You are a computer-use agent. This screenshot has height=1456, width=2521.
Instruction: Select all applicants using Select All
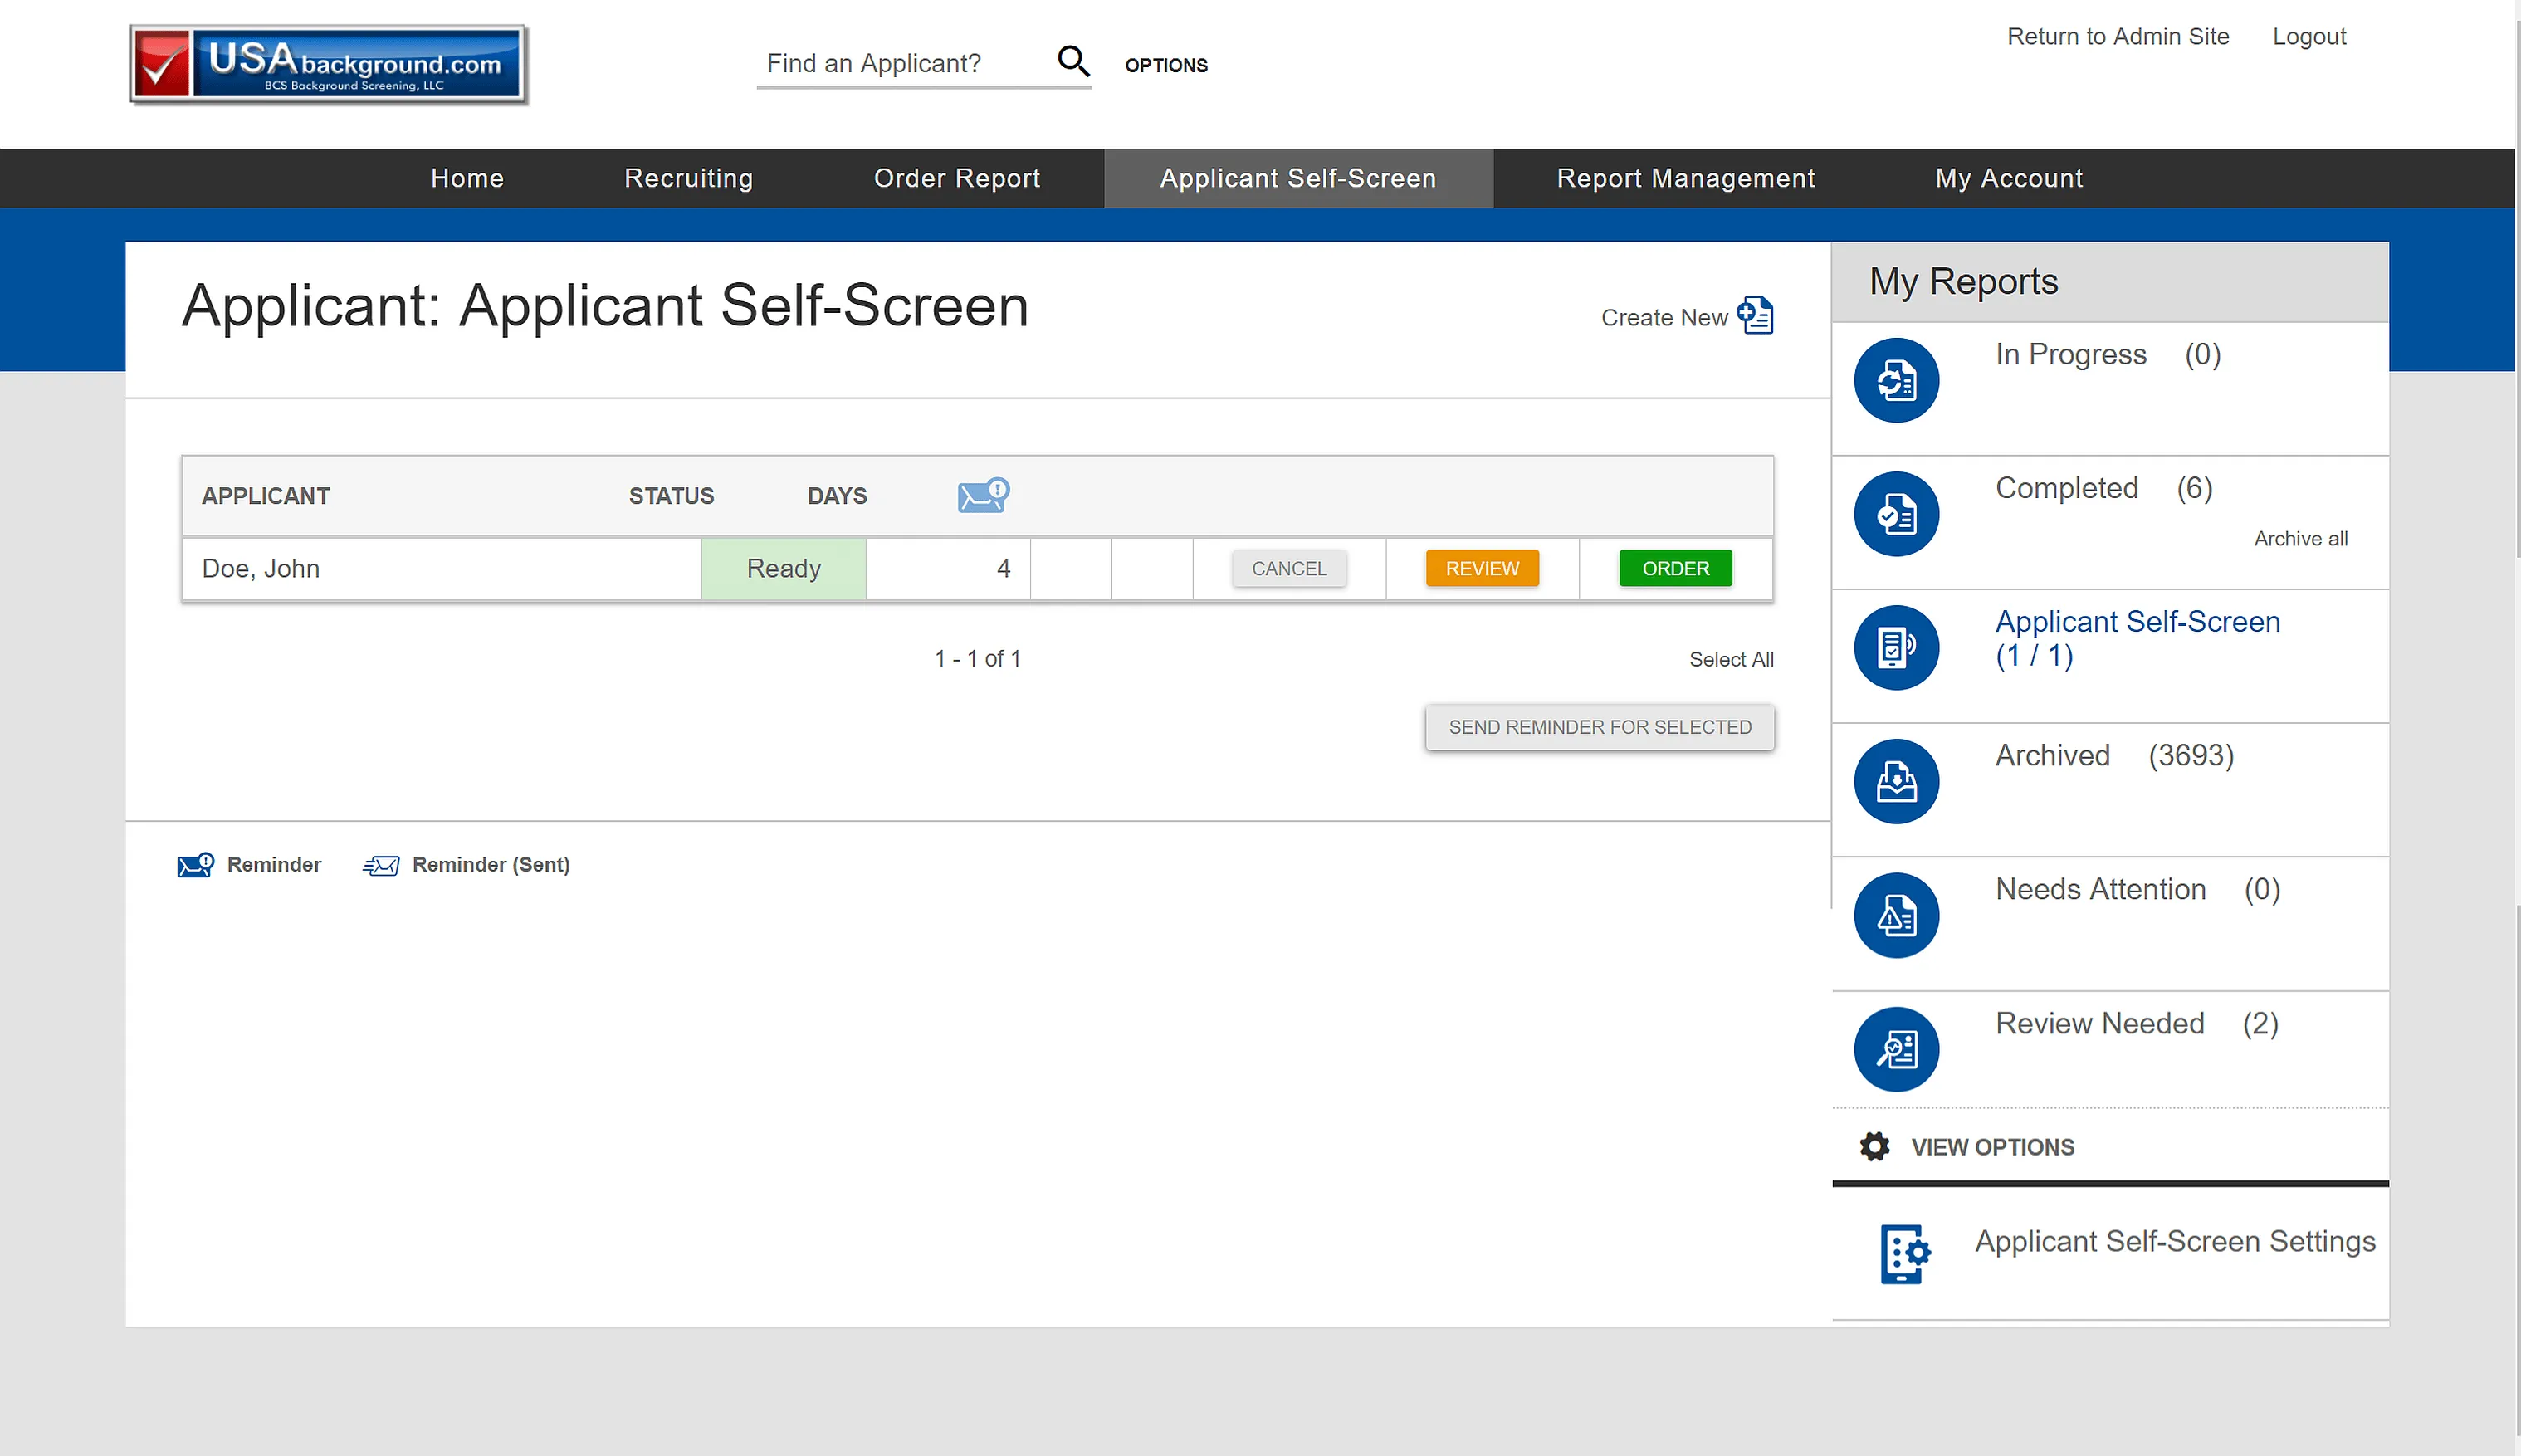coord(1731,658)
